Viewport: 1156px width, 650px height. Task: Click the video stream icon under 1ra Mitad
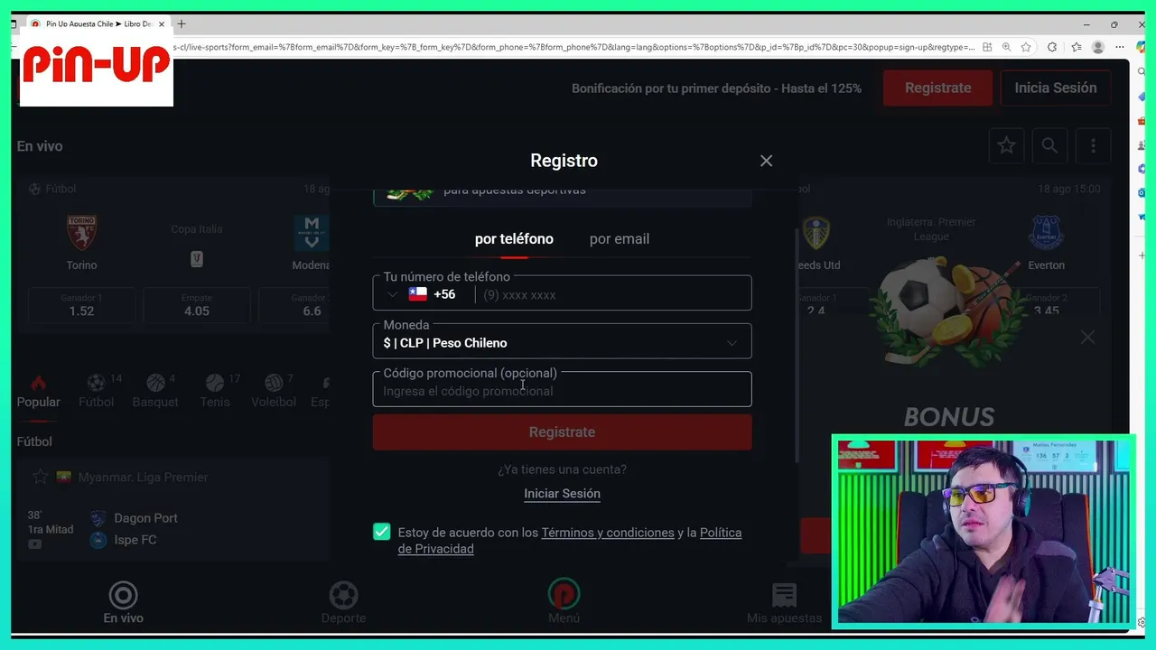coord(34,544)
